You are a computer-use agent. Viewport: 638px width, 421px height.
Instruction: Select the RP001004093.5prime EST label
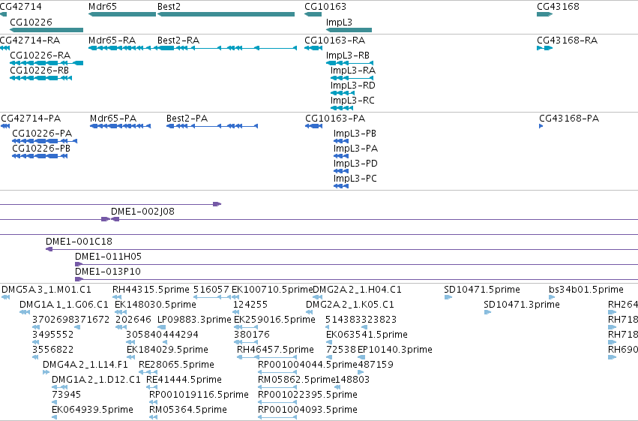pyautogui.click(x=307, y=410)
